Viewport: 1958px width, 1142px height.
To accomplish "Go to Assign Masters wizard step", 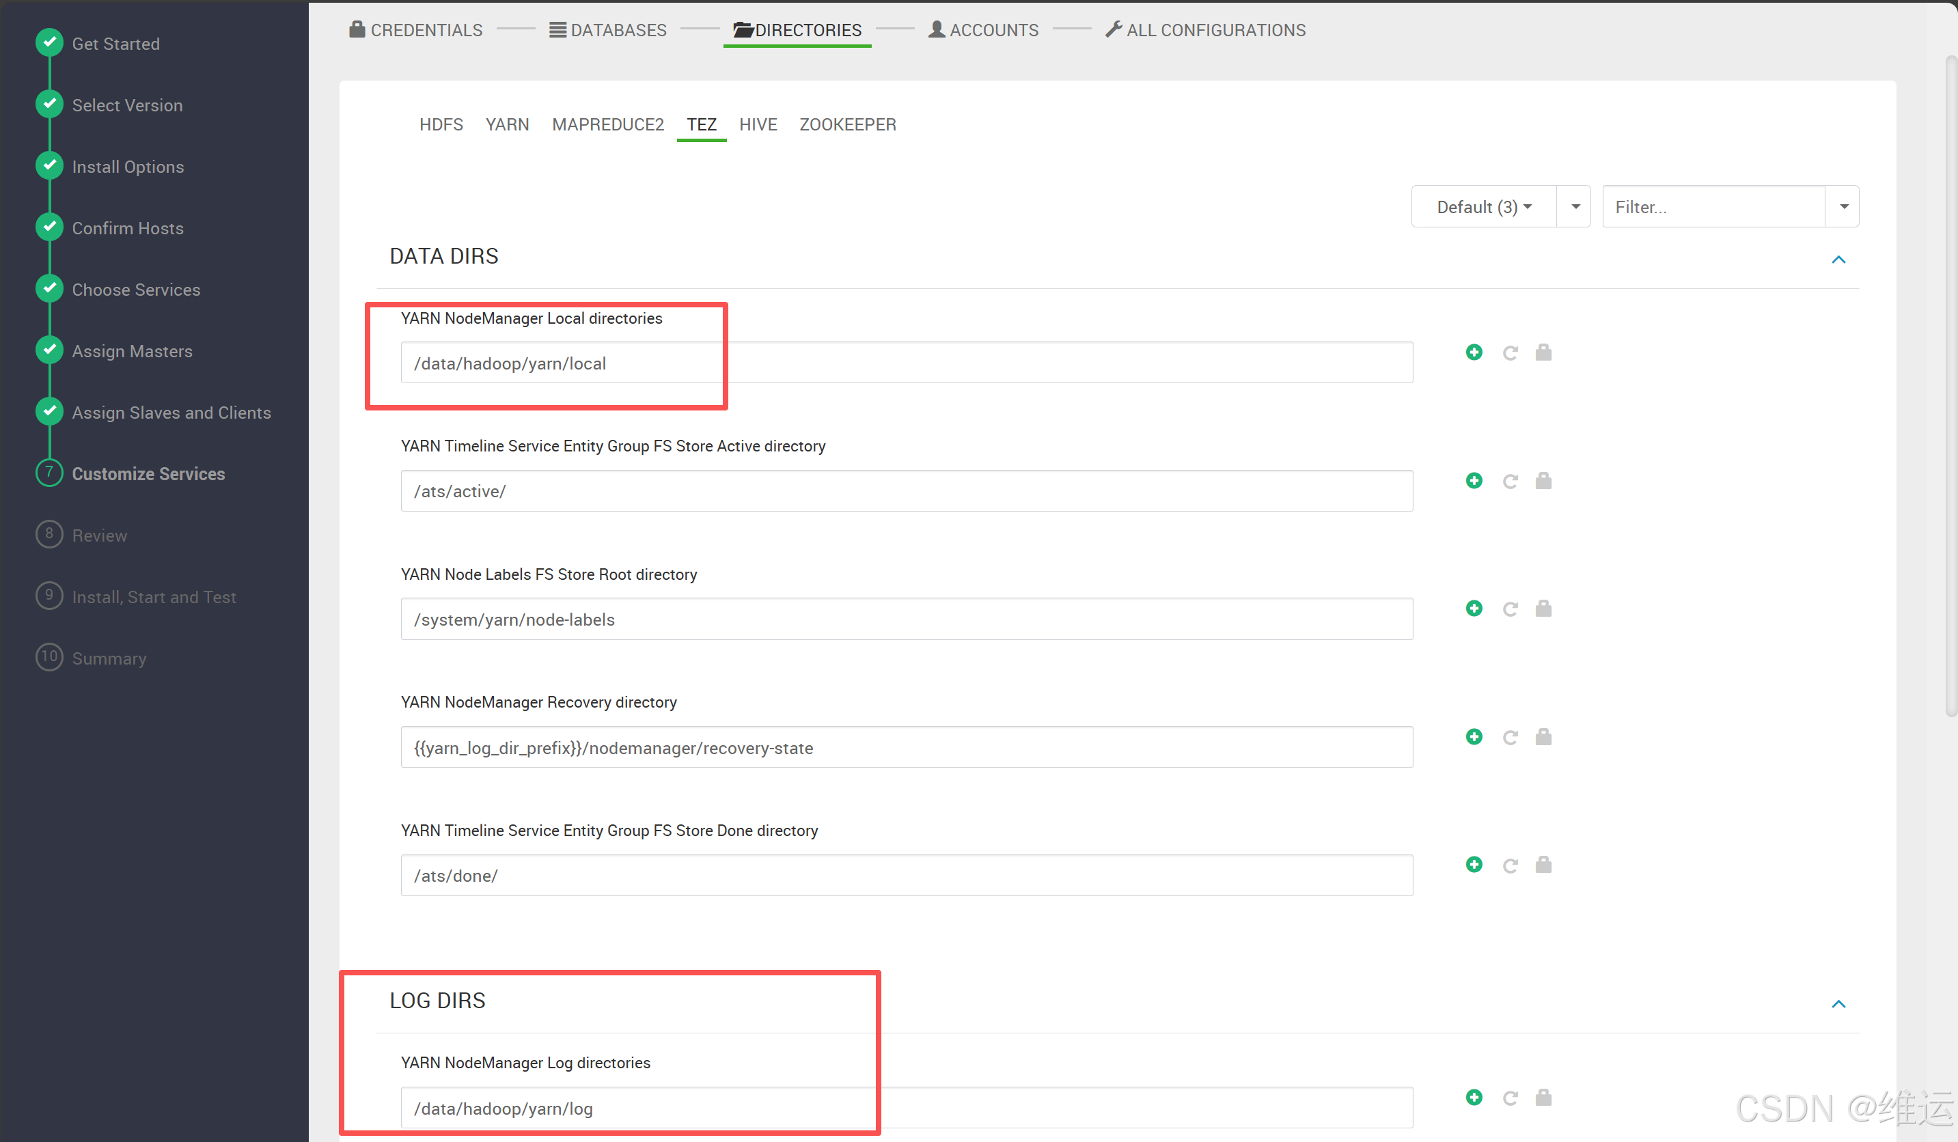I will click(x=132, y=351).
